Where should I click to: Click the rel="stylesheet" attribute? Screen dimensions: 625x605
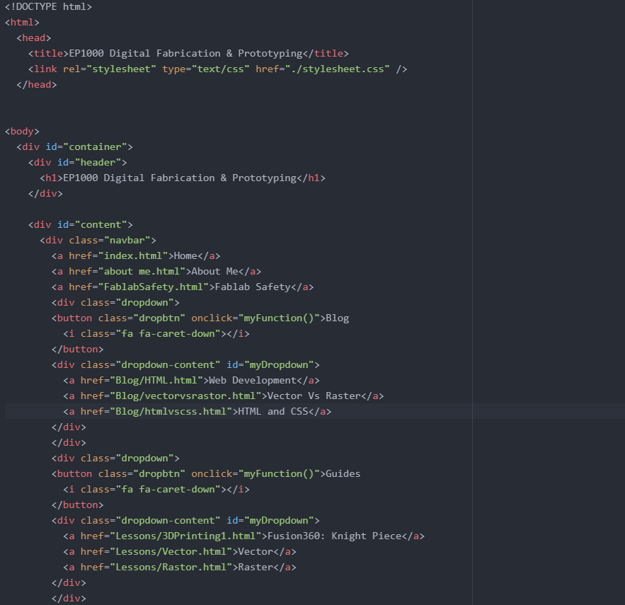point(110,69)
